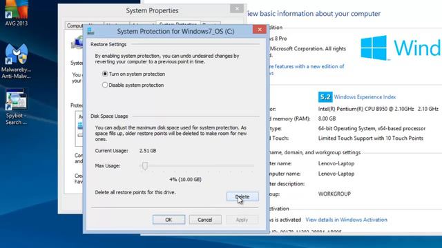Click the Delete restore points button
The image size is (442, 248).
[x=242, y=196]
